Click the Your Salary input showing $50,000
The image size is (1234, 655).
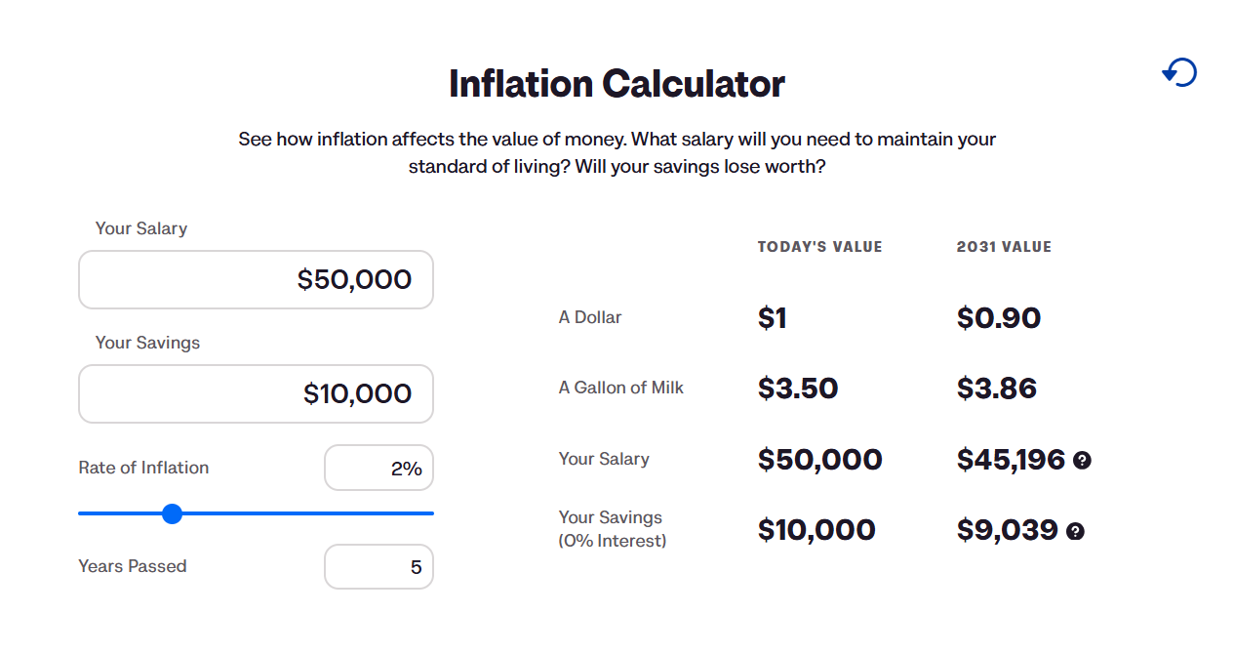pyautogui.click(x=256, y=280)
